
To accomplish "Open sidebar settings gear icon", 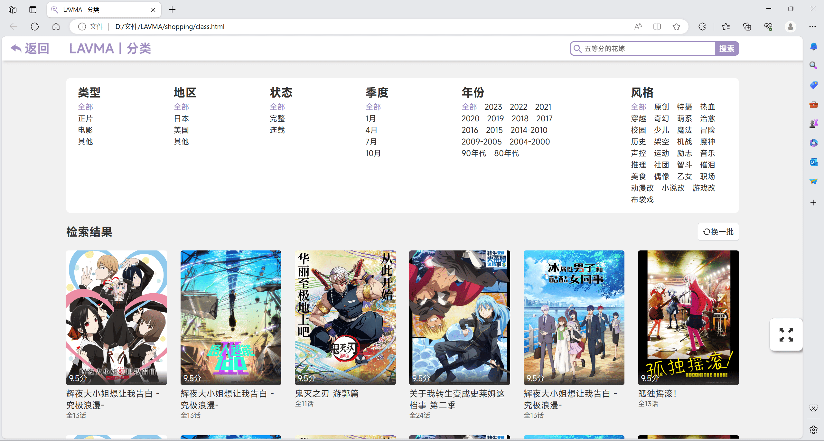I will point(813,429).
